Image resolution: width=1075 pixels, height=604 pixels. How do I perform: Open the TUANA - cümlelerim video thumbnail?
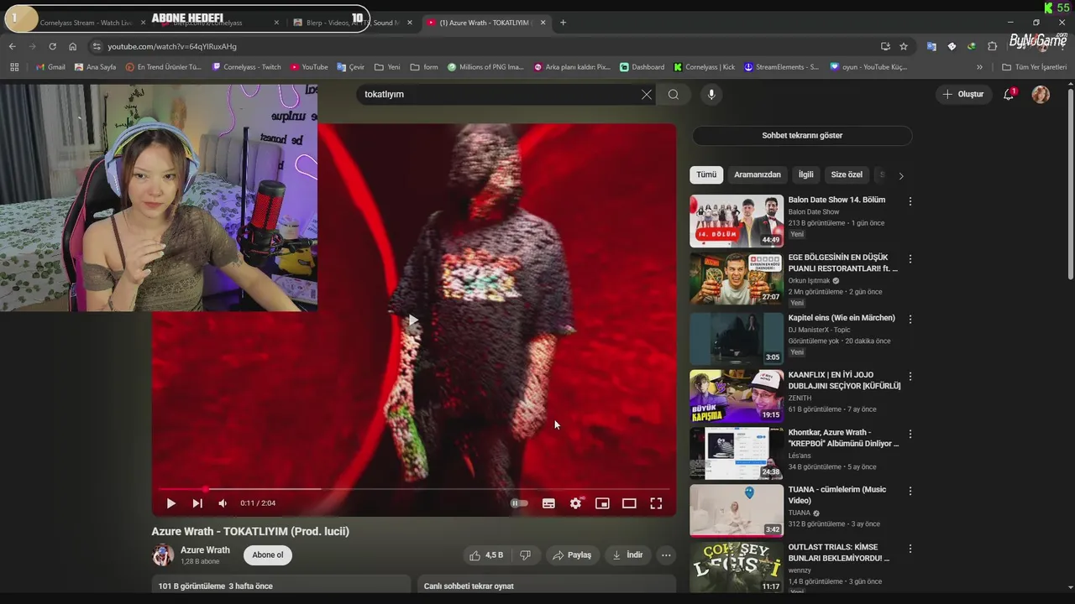tap(737, 510)
